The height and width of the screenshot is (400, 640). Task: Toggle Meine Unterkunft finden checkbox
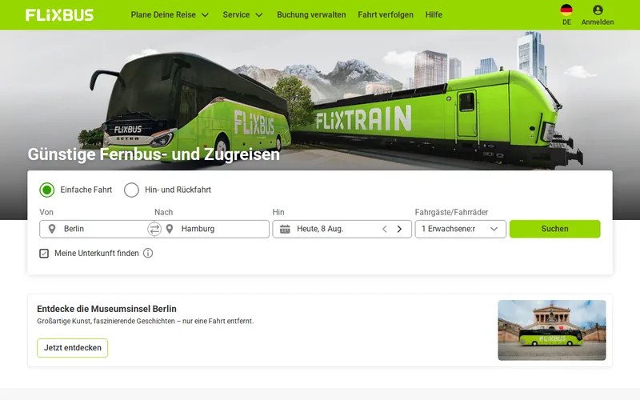44,254
